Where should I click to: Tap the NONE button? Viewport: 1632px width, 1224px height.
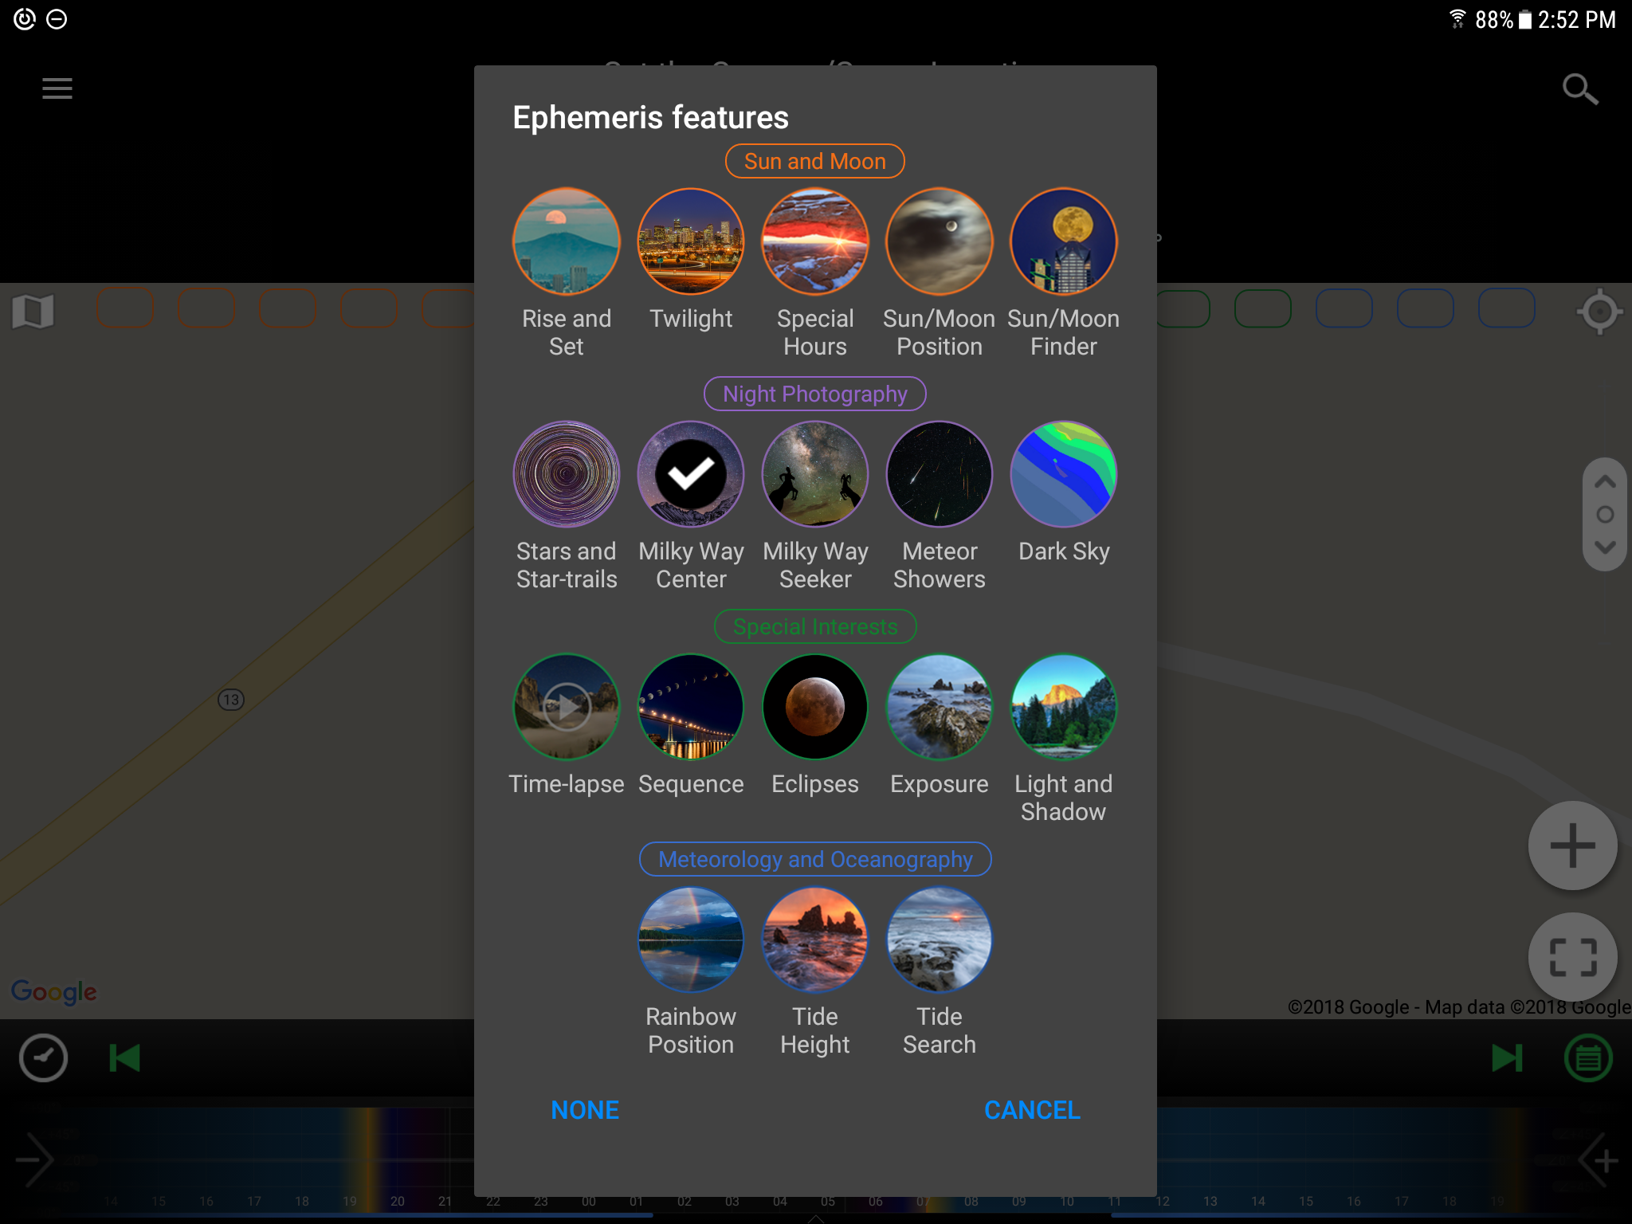click(585, 1110)
